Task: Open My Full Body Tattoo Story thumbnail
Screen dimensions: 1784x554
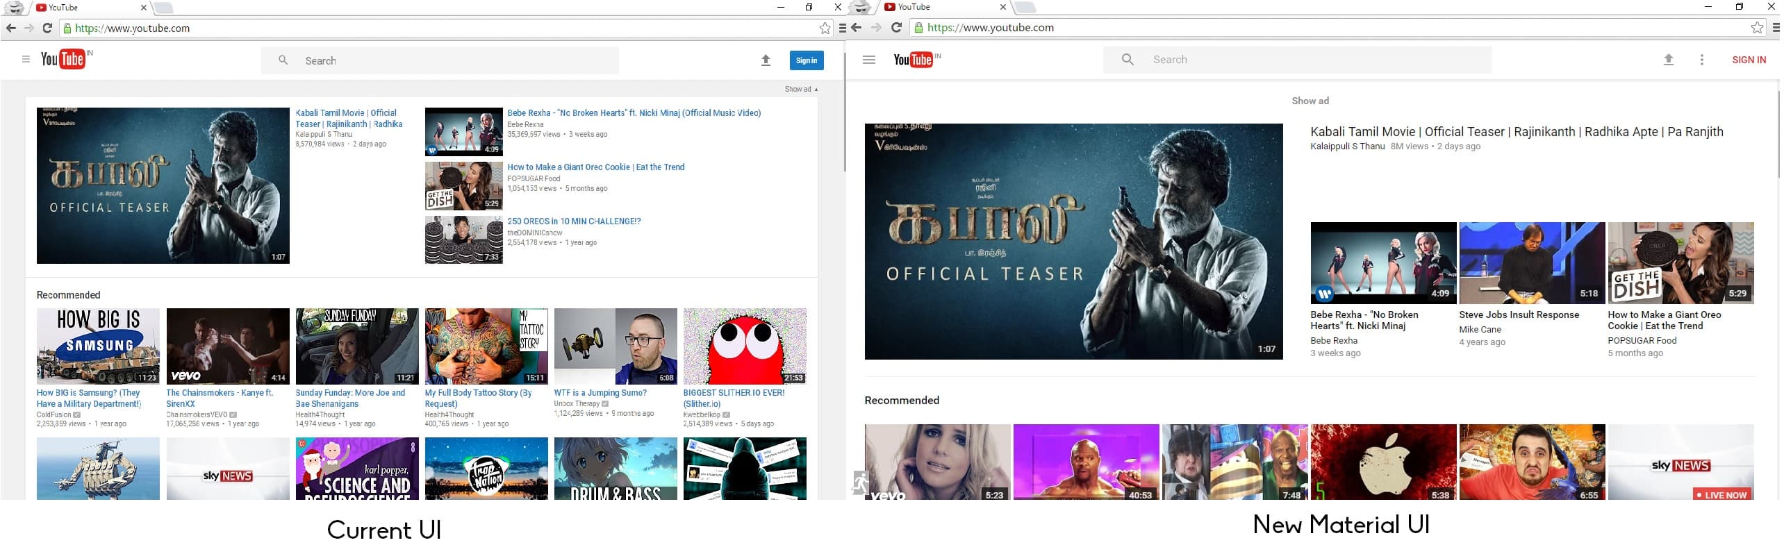Action: point(486,346)
